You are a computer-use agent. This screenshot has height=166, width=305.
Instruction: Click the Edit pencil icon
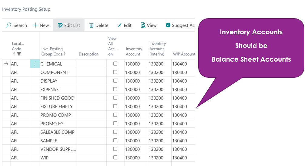[x=120, y=25]
